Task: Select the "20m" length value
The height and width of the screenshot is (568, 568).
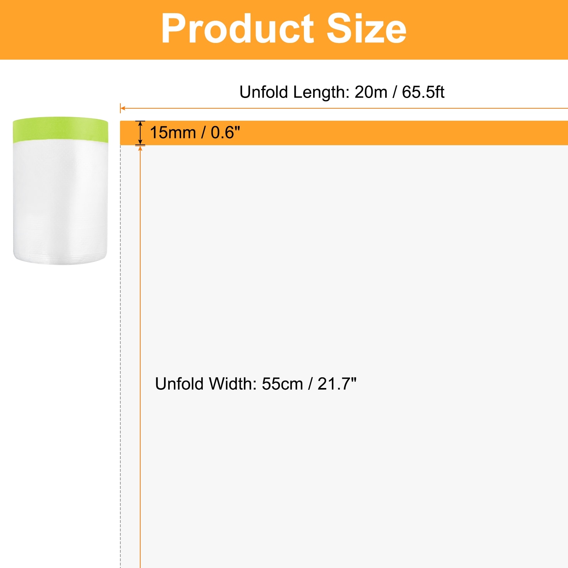Action: (x=371, y=92)
